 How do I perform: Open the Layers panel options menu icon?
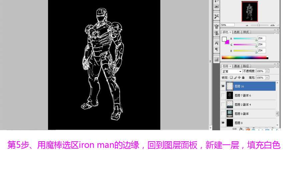pos(277,67)
